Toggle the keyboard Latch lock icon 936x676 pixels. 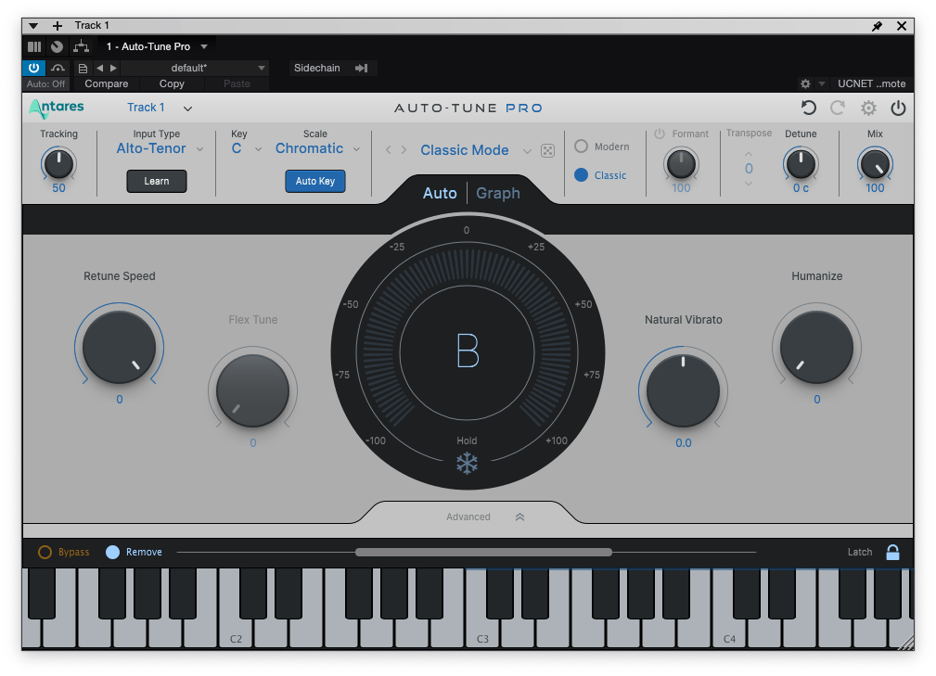[892, 552]
